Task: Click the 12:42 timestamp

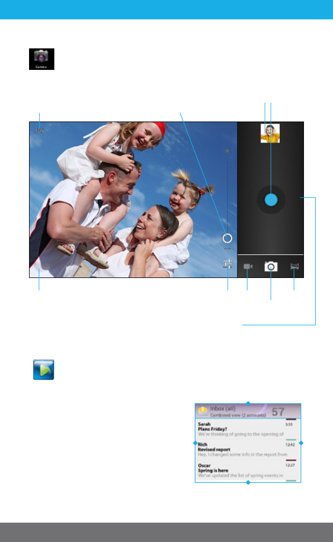Action: [x=290, y=445]
